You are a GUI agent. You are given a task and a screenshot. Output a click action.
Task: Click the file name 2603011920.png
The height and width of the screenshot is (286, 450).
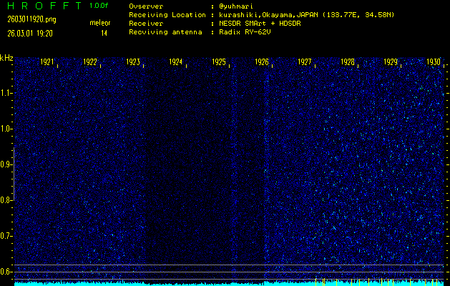click(32, 19)
